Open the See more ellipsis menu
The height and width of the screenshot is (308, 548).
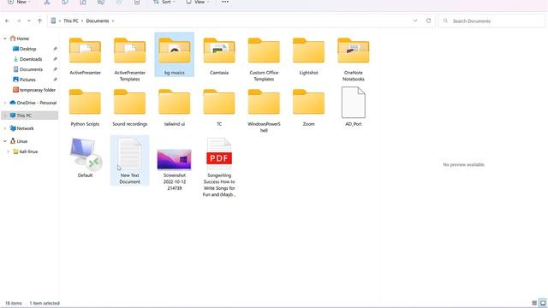click(x=225, y=2)
